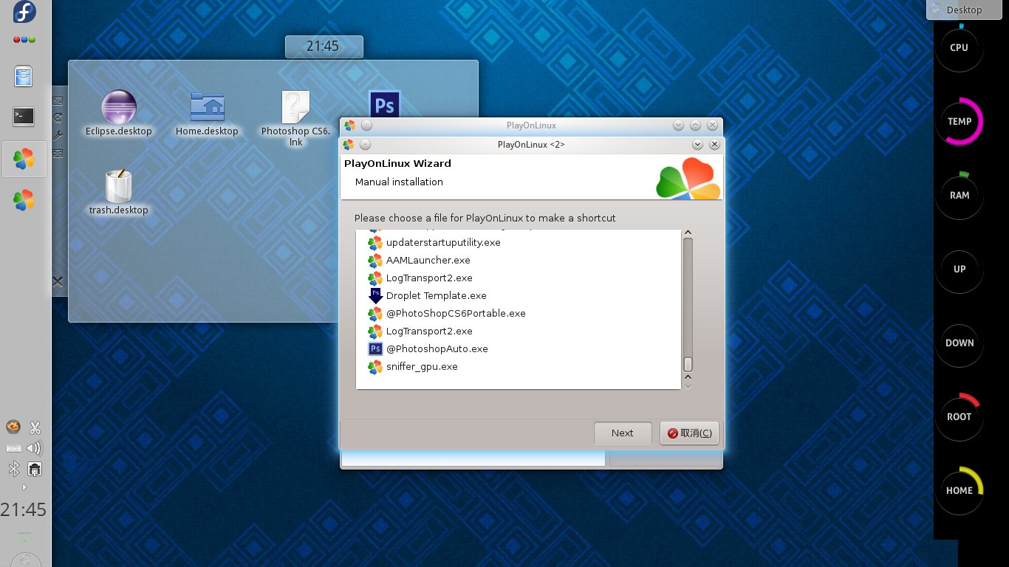This screenshot has height=567, width=1009.
Task: Click the panel clock showing 21:45
Action: 24,509
